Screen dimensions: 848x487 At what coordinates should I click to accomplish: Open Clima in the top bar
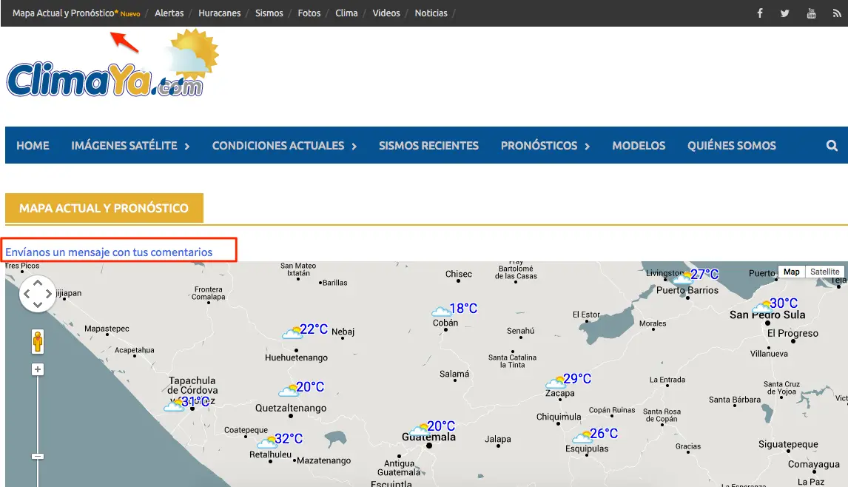(346, 13)
